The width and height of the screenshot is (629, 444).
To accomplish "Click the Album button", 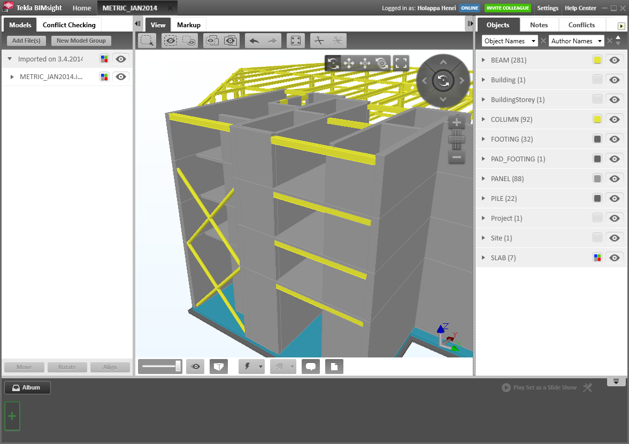I will (x=27, y=387).
